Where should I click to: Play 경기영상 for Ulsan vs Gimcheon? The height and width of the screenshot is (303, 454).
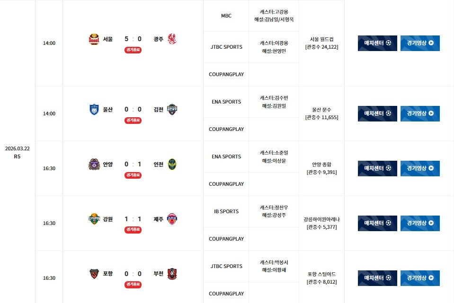(420, 113)
